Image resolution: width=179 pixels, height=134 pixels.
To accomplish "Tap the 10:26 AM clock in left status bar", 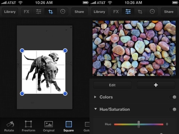I will coord(44,3).
